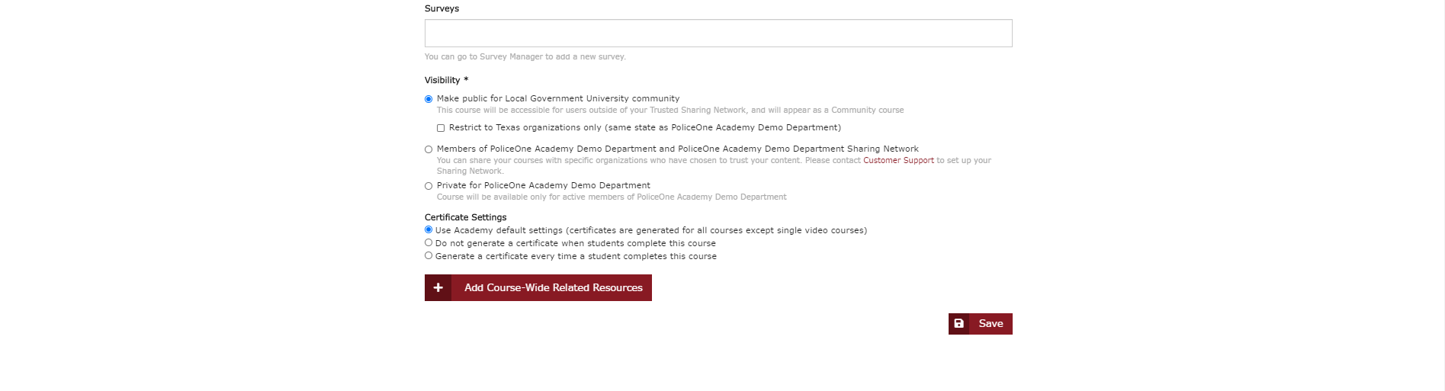Image resolution: width=1445 pixels, height=391 pixels.
Task: Choose the Members of PoliceOne Sharing Network radio
Action: 429,149
